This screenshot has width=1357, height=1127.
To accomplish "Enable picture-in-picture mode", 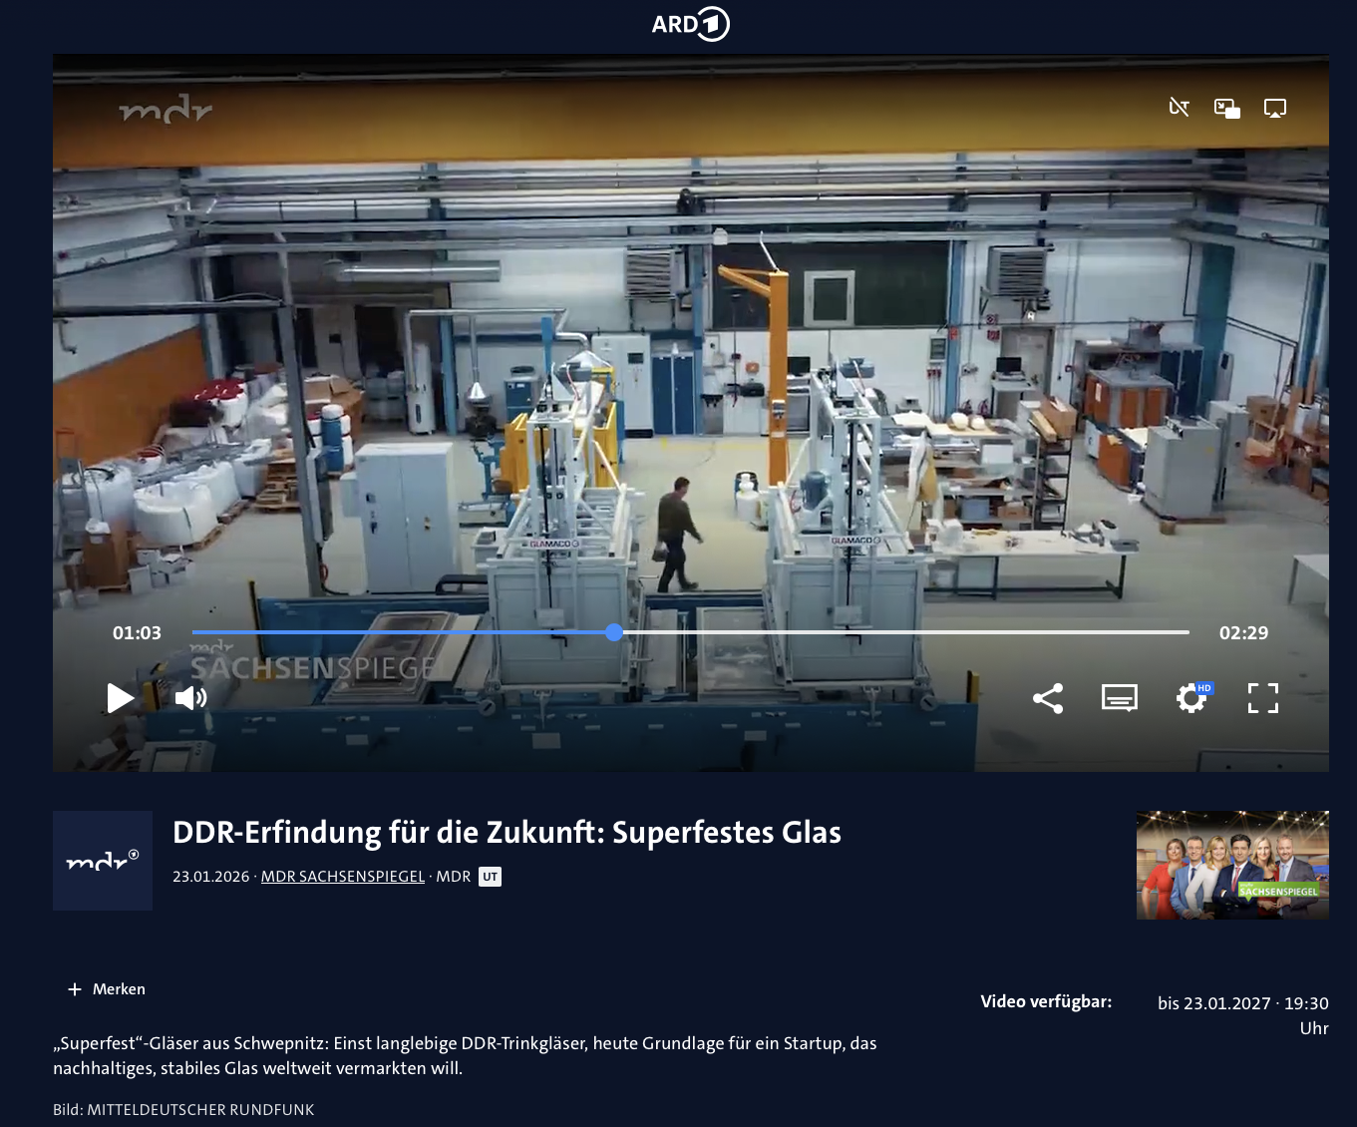I will [1226, 108].
